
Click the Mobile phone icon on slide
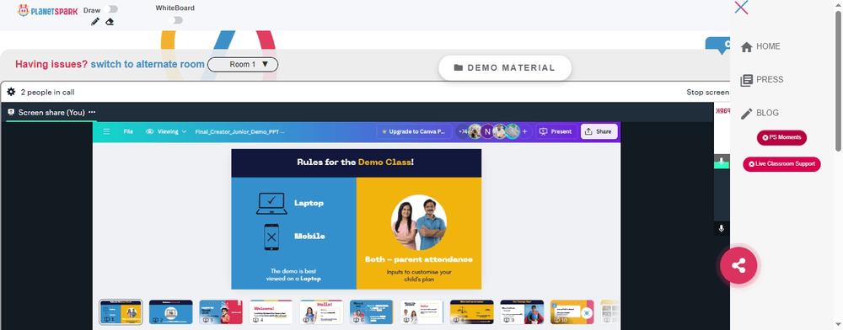click(271, 237)
